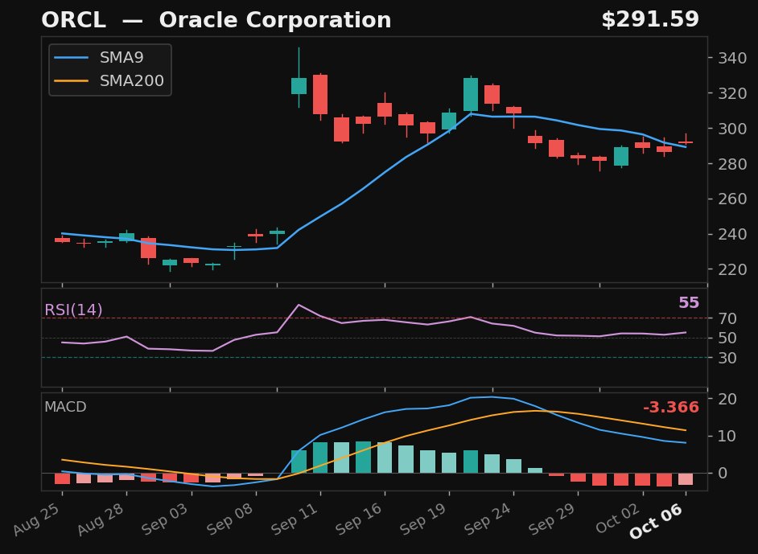Click the RSI 70 axis label

(727, 318)
